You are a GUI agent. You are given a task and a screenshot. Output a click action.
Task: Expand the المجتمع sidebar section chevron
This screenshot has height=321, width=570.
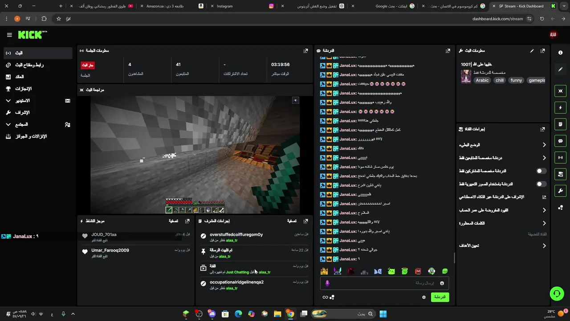pos(8,124)
